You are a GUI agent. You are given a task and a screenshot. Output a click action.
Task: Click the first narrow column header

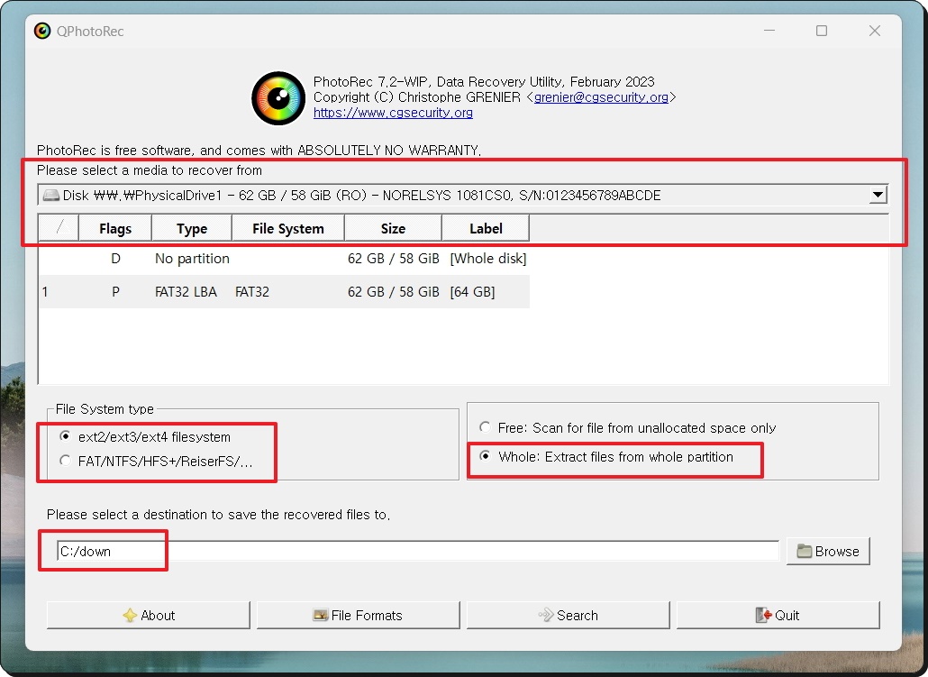(59, 229)
